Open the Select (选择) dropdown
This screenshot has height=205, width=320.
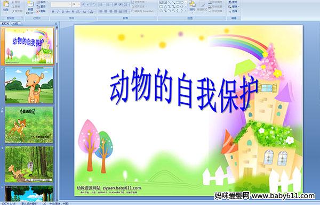pos(234,11)
